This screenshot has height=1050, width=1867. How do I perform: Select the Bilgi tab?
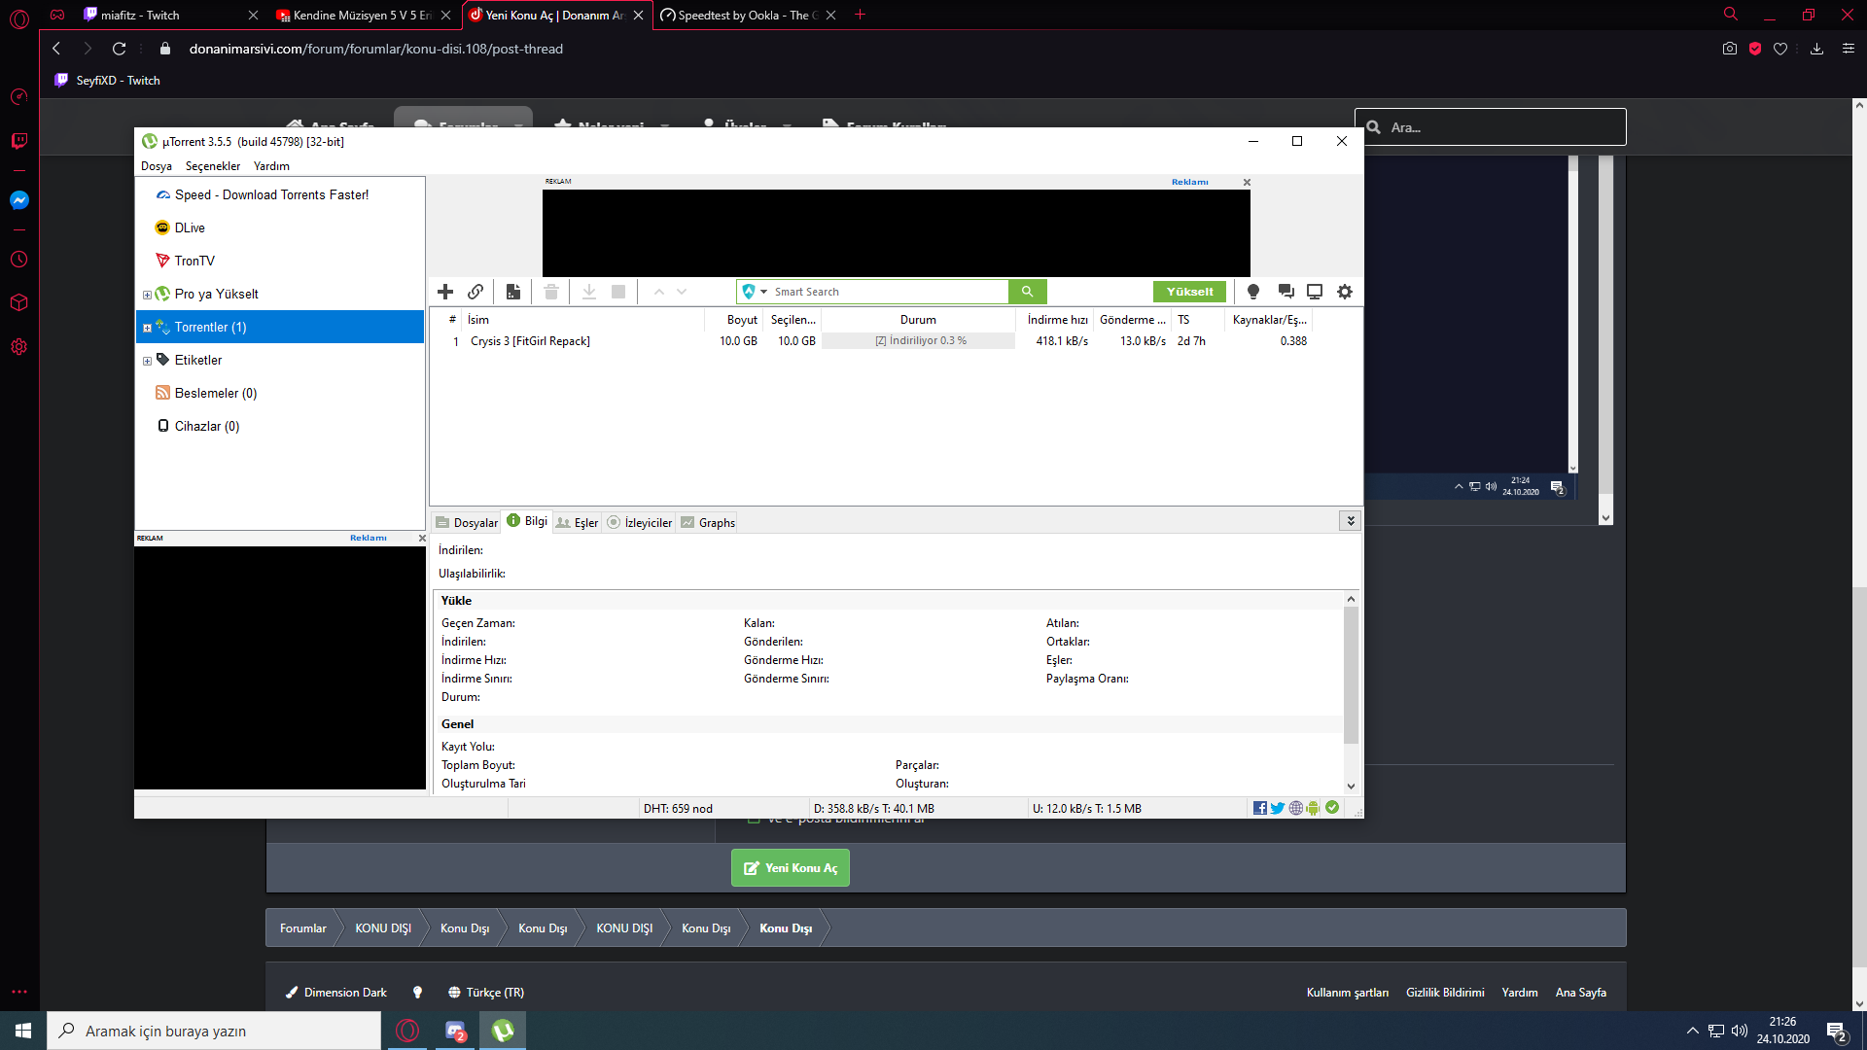coord(527,521)
